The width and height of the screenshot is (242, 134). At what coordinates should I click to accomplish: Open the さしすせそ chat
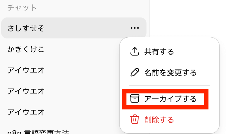point(74,28)
